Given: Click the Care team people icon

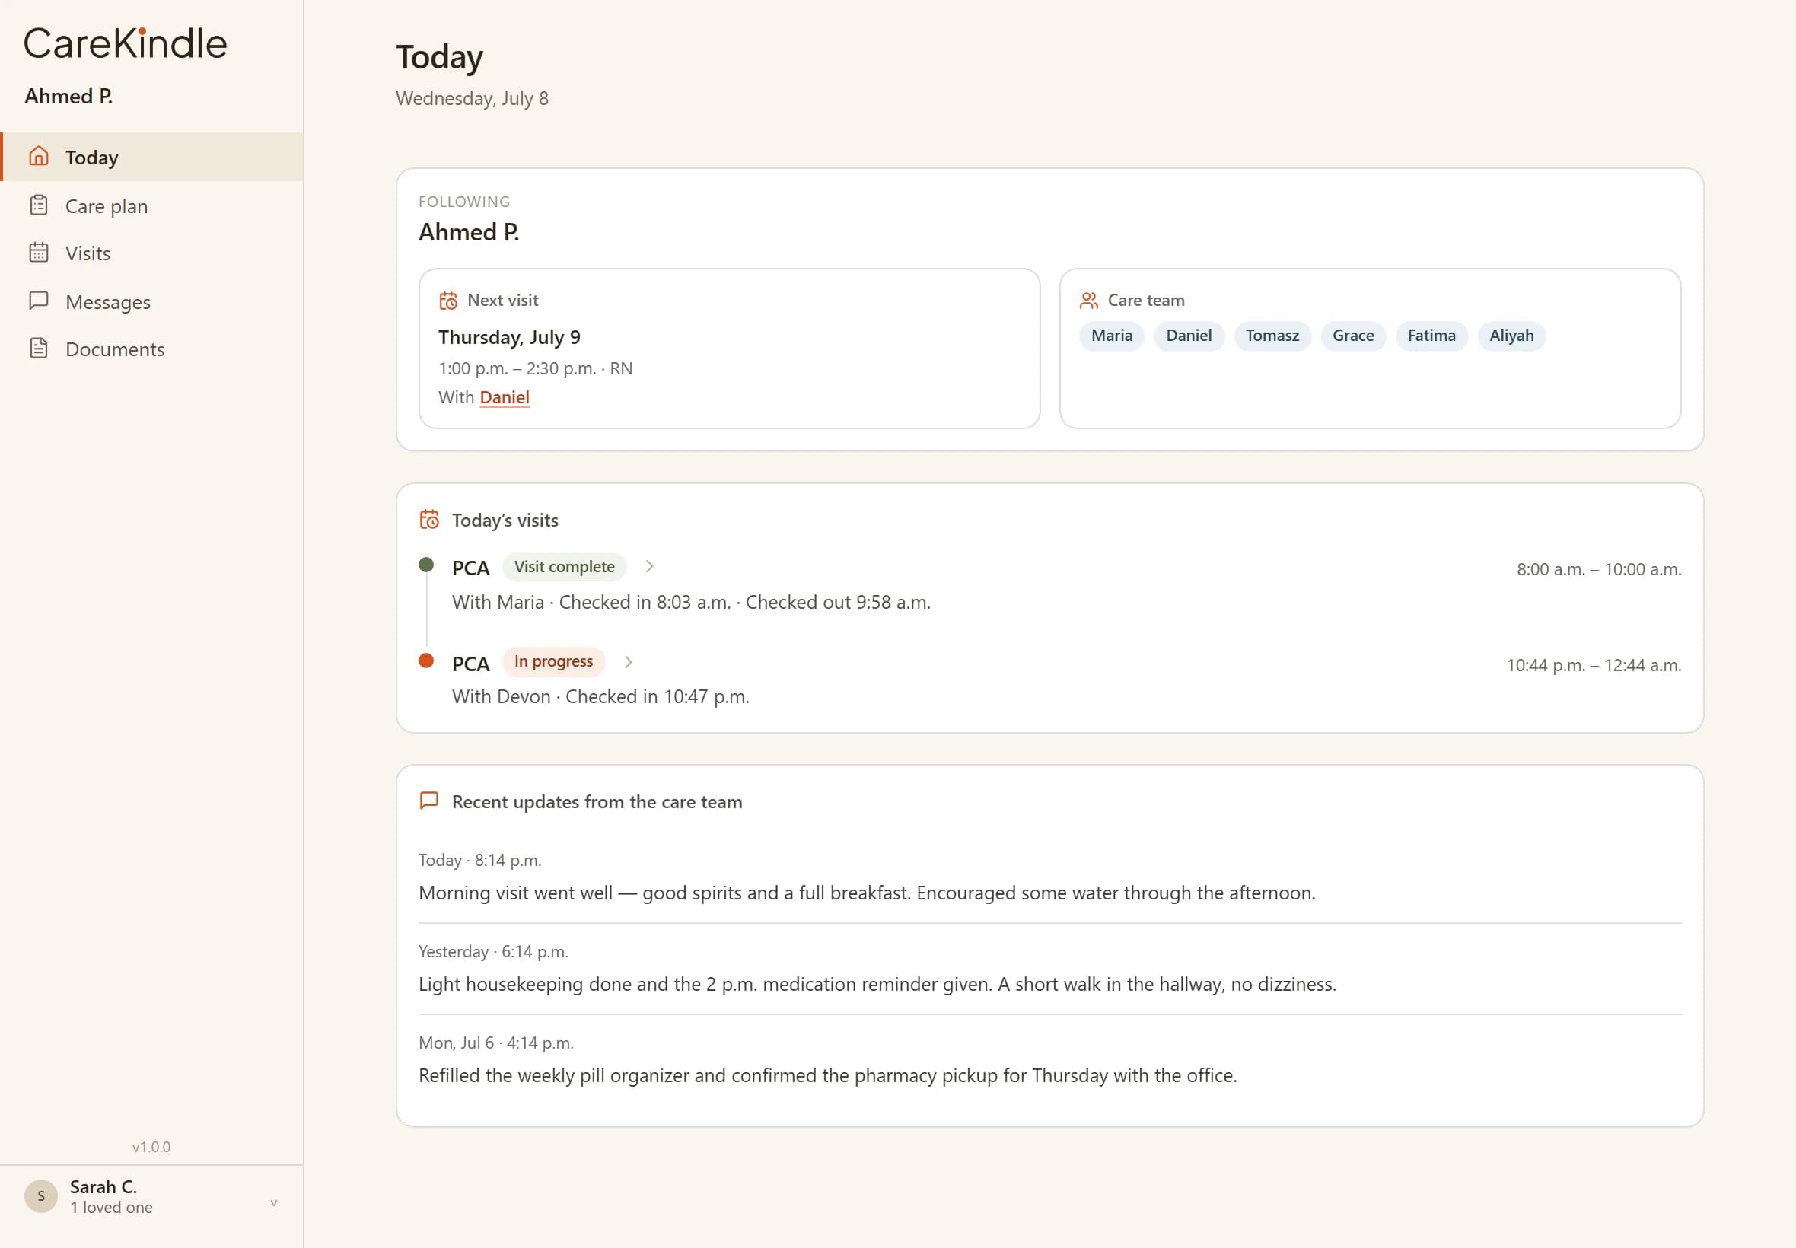Looking at the screenshot, I should pyautogui.click(x=1088, y=301).
